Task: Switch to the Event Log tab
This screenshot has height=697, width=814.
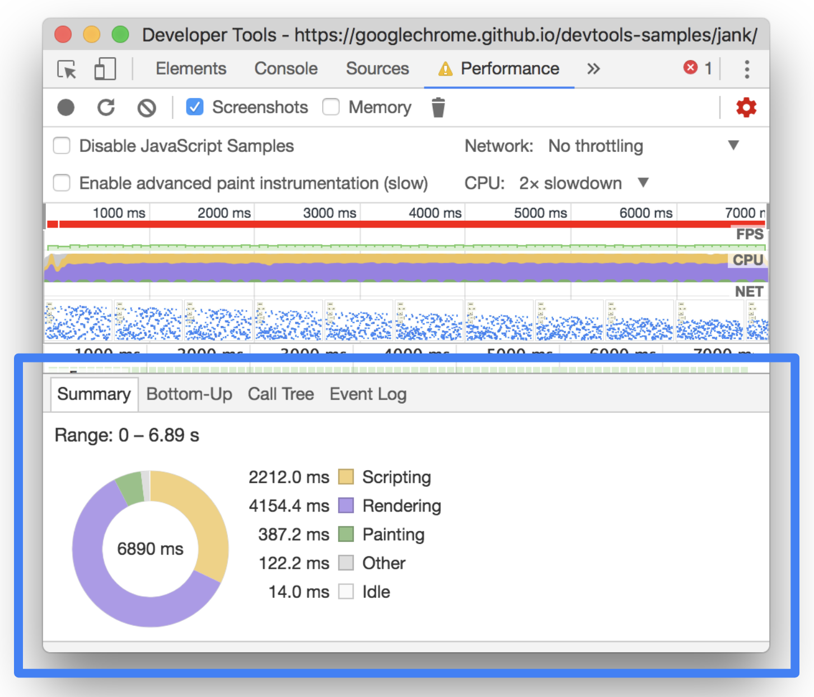Action: 368,394
